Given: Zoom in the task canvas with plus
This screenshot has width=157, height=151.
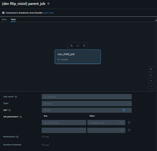Looking at the screenshot, I should [x=151, y=81].
